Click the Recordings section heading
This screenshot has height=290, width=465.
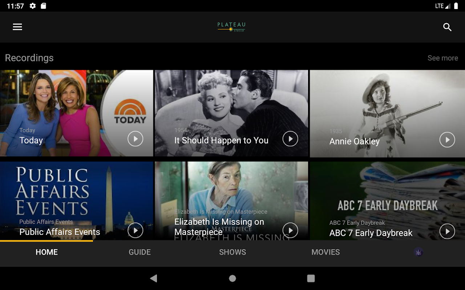click(29, 58)
